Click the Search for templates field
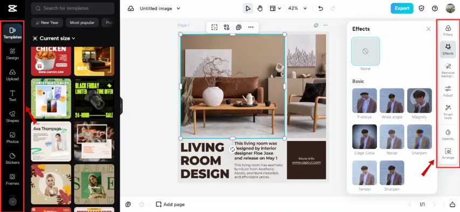Screen dimensions: 460x212 click(x=72, y=8)
